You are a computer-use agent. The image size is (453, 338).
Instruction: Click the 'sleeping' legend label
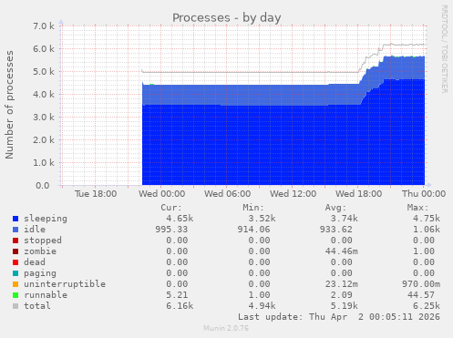pyautogui.click(x=46, y=219)
